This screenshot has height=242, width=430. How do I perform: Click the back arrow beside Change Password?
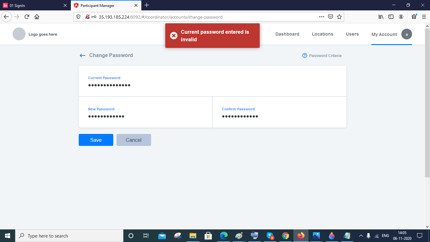[x=82, y=55]
